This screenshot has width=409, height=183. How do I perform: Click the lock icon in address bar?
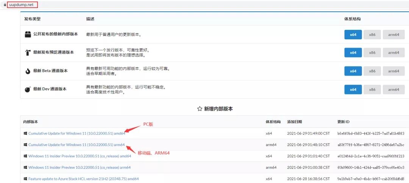click(5, 5)
